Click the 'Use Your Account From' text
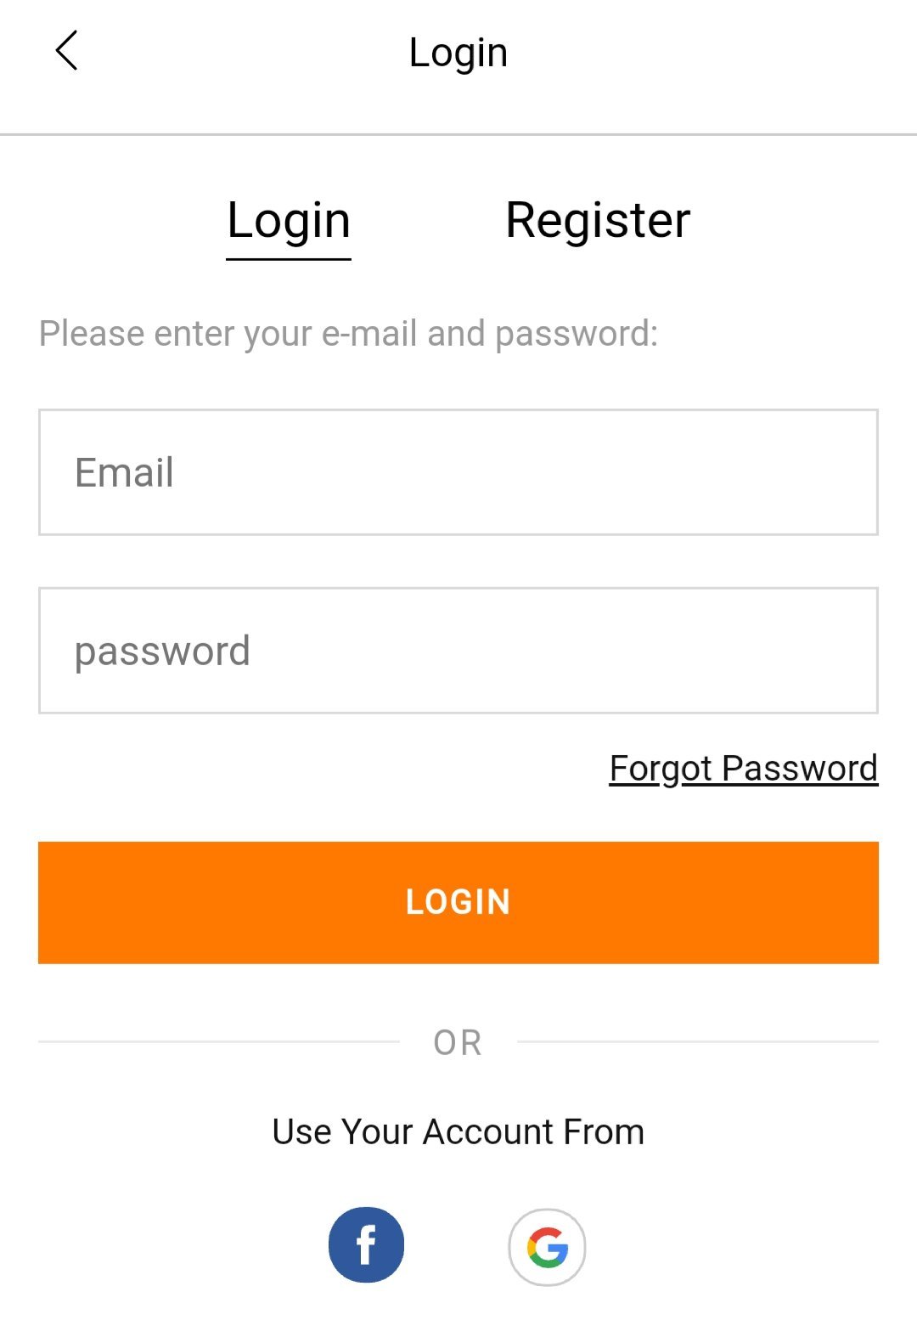The width and height of the screenshot is (917, 1320). point(458,1131)
